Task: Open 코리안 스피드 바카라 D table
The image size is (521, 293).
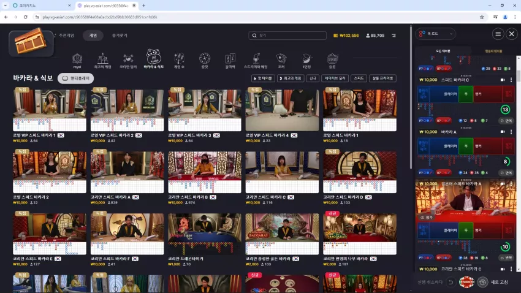Action: 360,172
